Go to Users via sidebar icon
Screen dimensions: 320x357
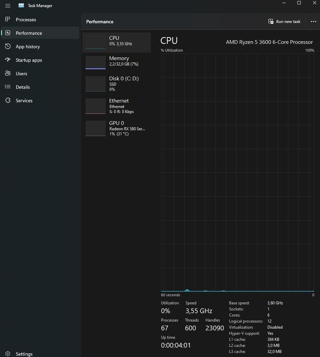[8, 74]
